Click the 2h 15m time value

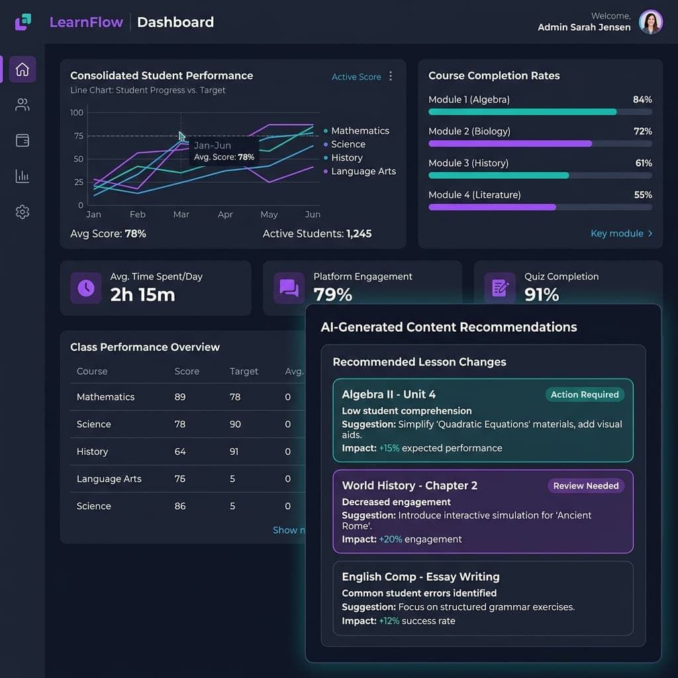click(143, 295)
